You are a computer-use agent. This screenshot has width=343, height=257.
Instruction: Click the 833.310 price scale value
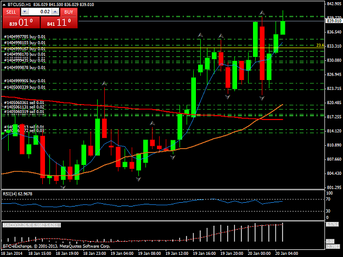[334, 46]
